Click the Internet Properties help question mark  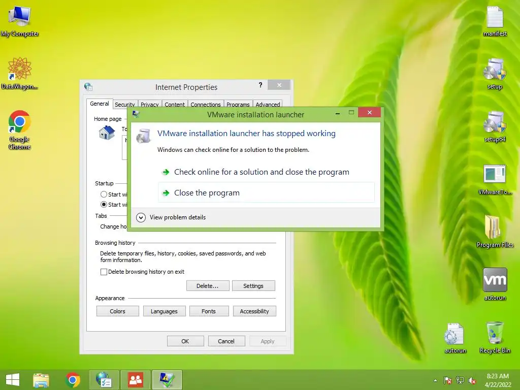point(261,85)
